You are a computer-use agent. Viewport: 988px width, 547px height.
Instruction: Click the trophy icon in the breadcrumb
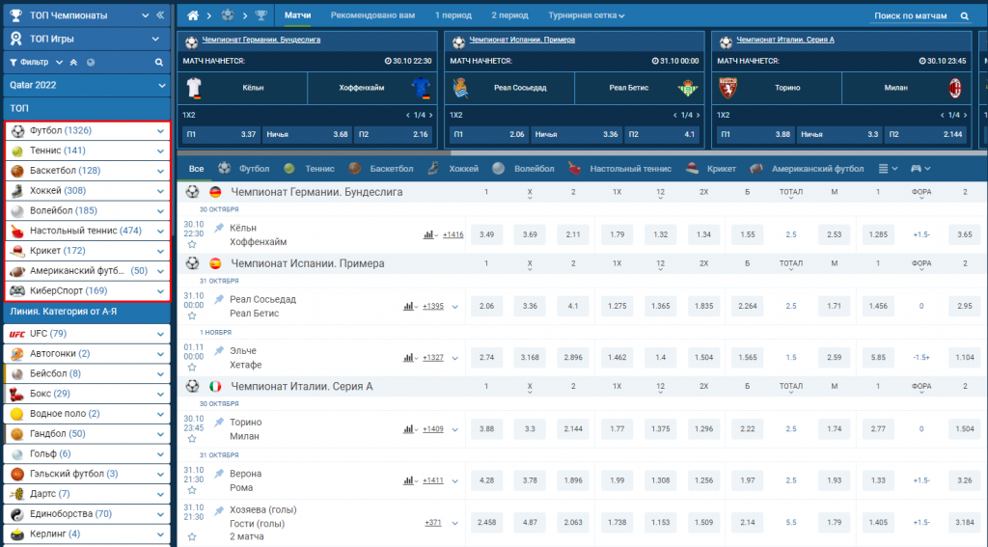click(261, 16)
